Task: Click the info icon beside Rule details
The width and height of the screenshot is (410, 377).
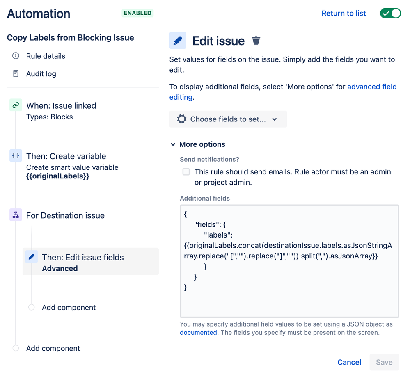Action: point(16,56)
